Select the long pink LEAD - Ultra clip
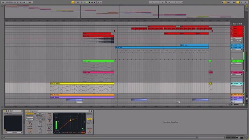The width and height of the screenshot is (249, 140). (98, 72)
